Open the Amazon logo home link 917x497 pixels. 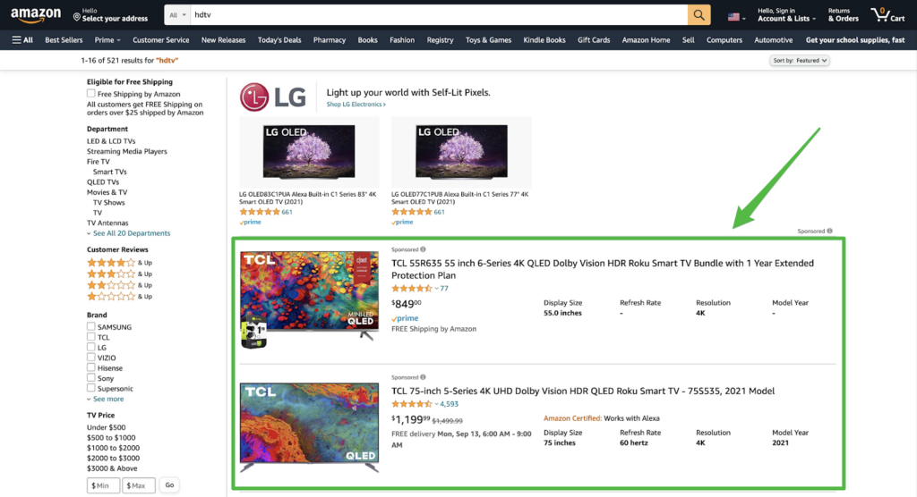coord(35,15)
